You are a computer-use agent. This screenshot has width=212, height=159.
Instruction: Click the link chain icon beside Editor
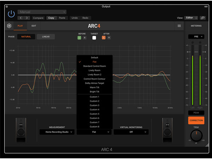tap(202, 18)
